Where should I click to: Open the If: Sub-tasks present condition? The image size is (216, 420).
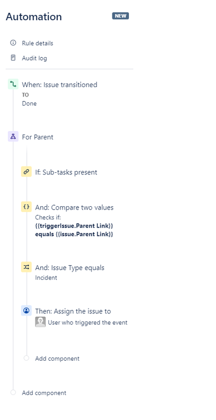(x=66, y=172)
